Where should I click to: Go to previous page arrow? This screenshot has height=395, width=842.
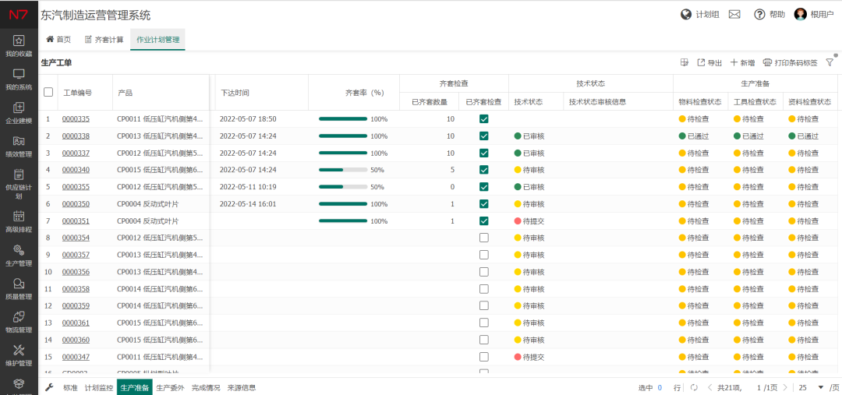click(x=710, y=387)
